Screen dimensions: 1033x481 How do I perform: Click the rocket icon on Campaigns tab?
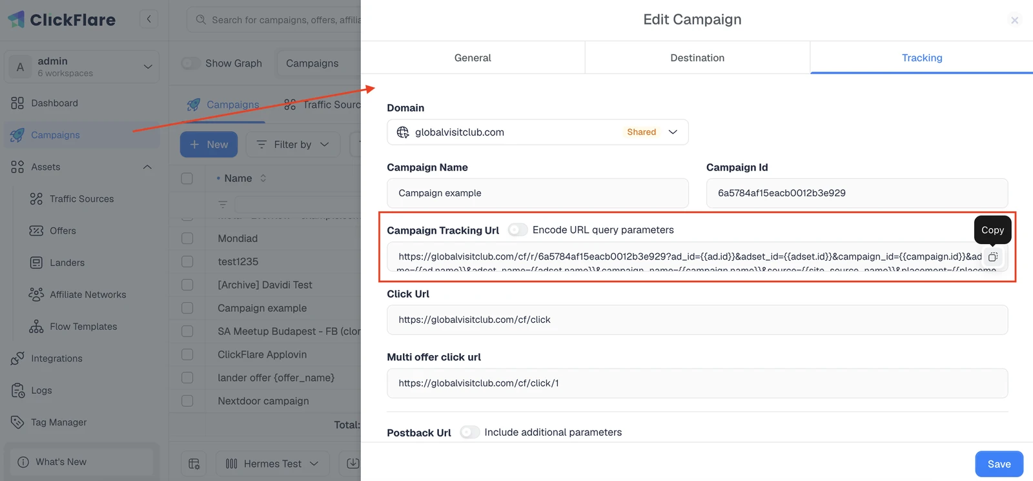(x=193, y=105)
